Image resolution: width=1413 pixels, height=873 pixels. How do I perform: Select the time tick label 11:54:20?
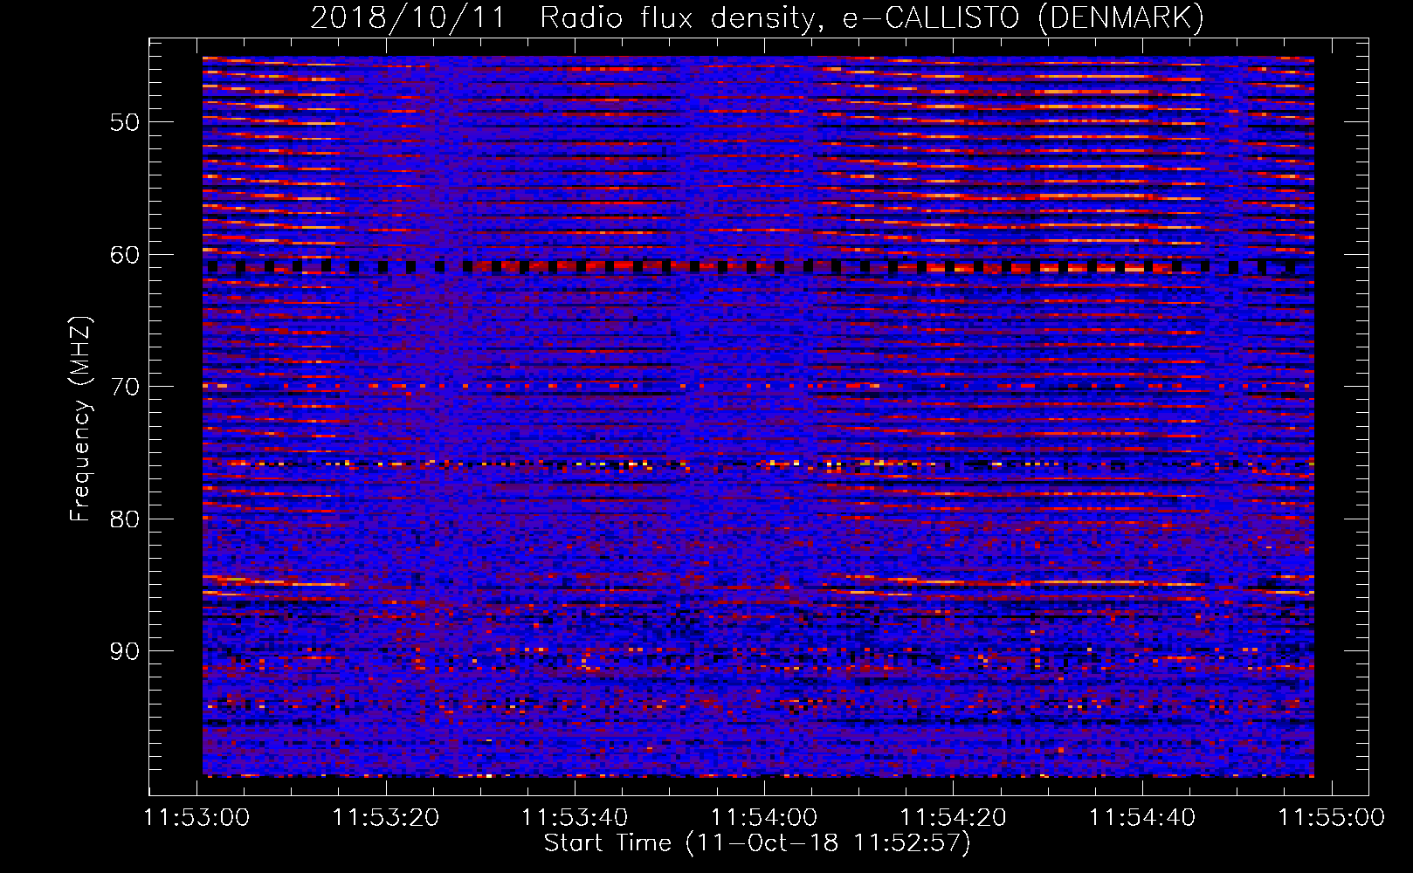tap(954, 818)
